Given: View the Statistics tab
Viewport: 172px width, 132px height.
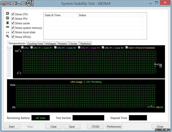Looking at the screenshot, I should click(85, 44).
